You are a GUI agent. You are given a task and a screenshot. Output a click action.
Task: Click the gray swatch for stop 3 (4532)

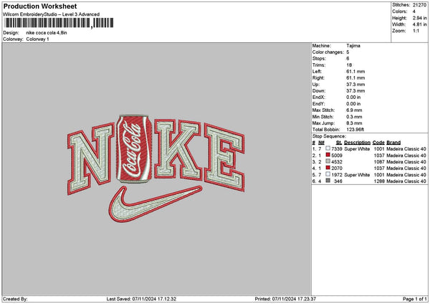(x=328, y=161)
